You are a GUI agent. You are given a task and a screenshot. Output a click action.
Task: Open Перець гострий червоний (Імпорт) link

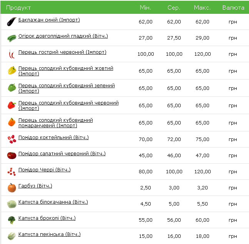(x=62, y=52)
